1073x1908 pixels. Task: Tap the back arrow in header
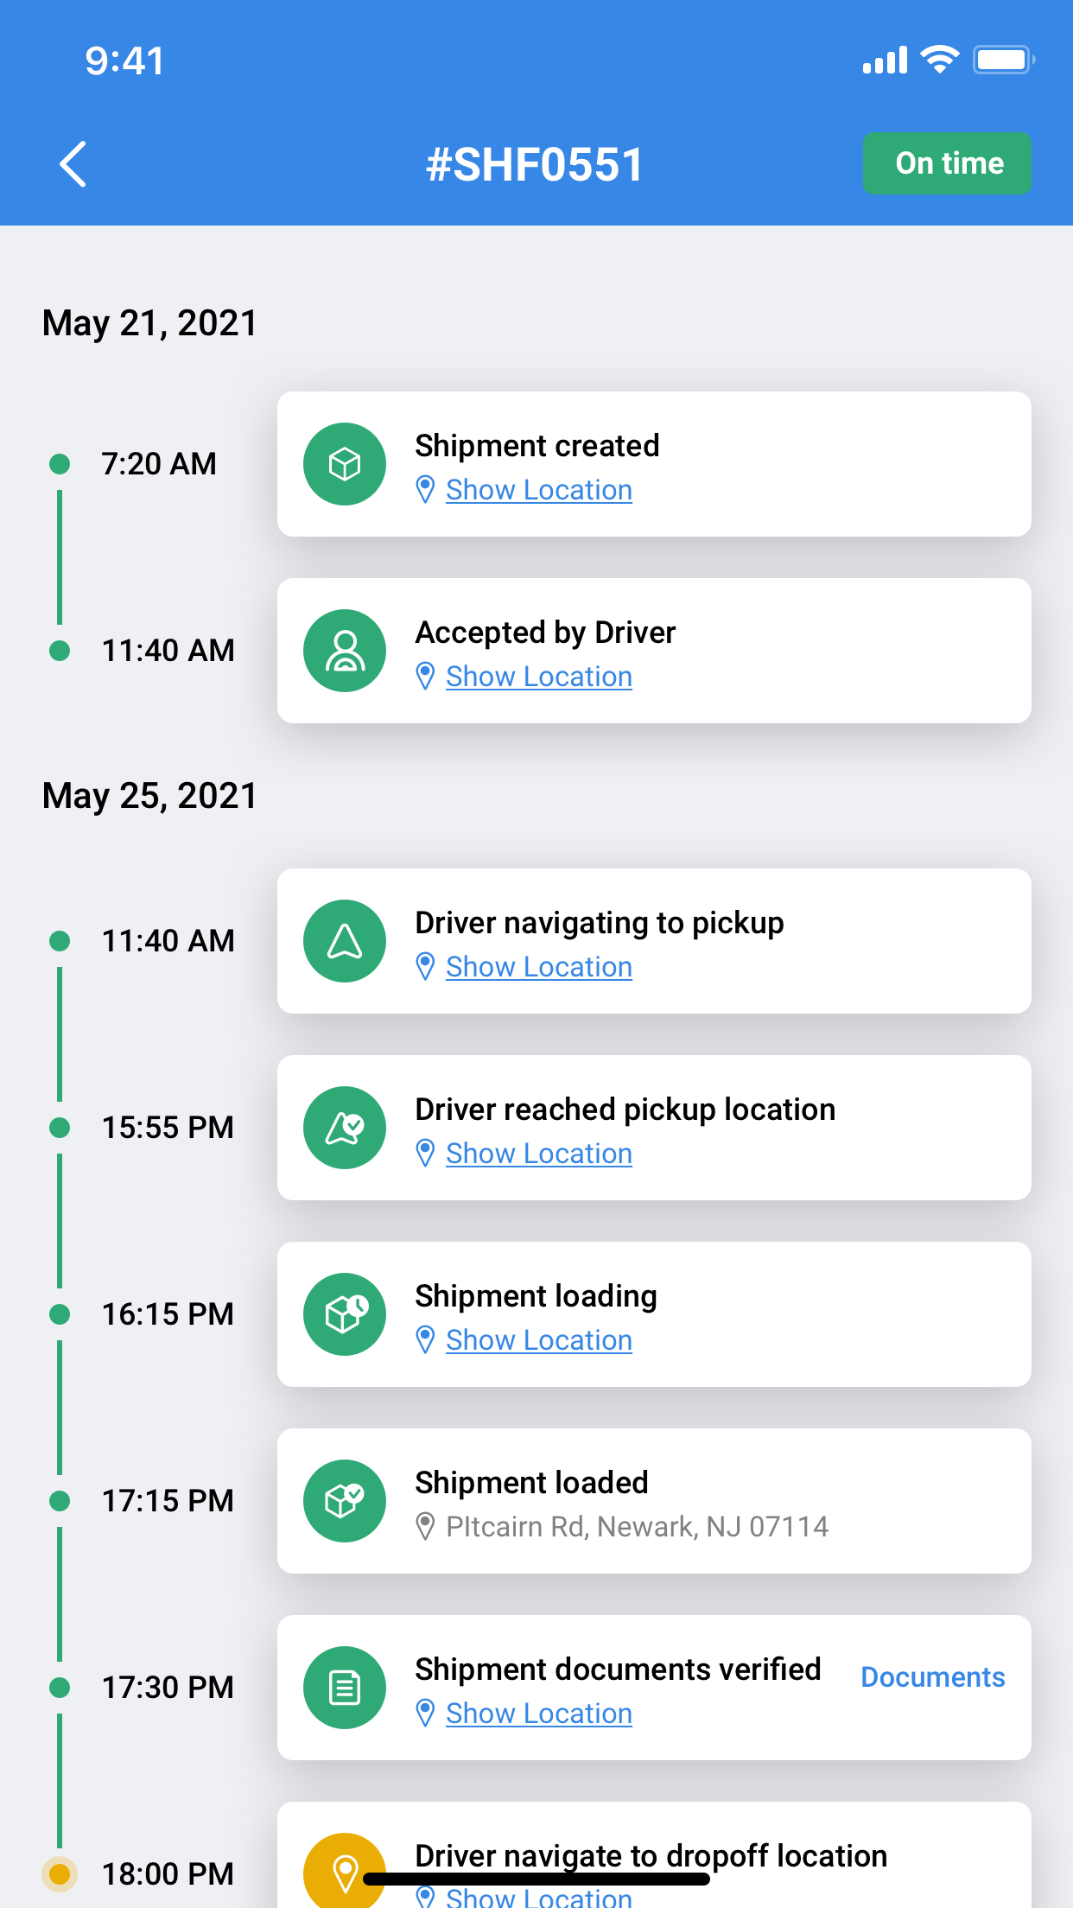pos(73,164)
